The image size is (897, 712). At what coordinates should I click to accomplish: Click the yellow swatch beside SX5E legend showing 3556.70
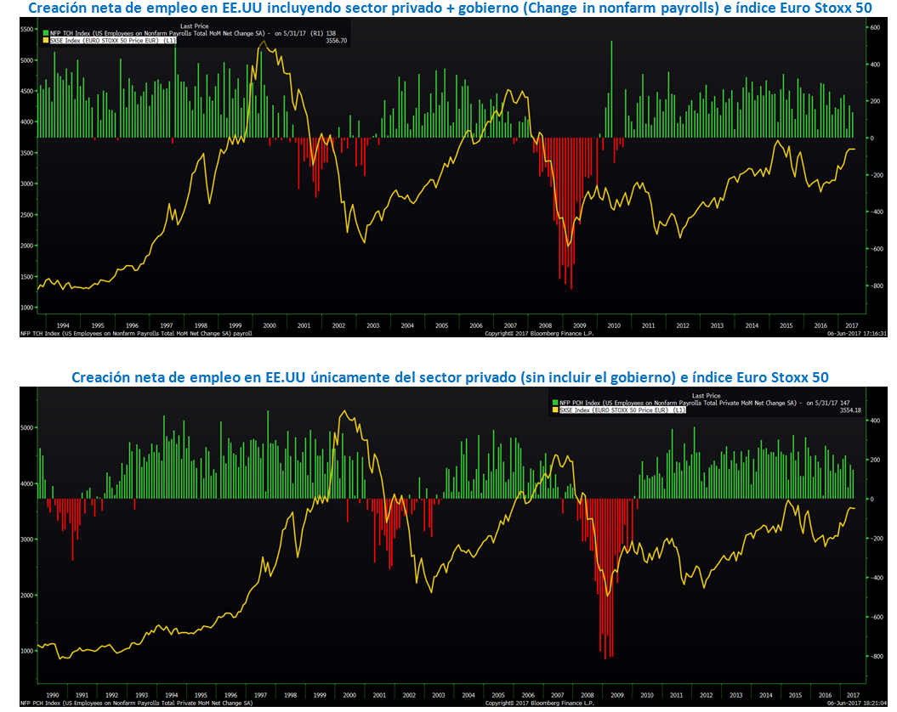[46, 41]
